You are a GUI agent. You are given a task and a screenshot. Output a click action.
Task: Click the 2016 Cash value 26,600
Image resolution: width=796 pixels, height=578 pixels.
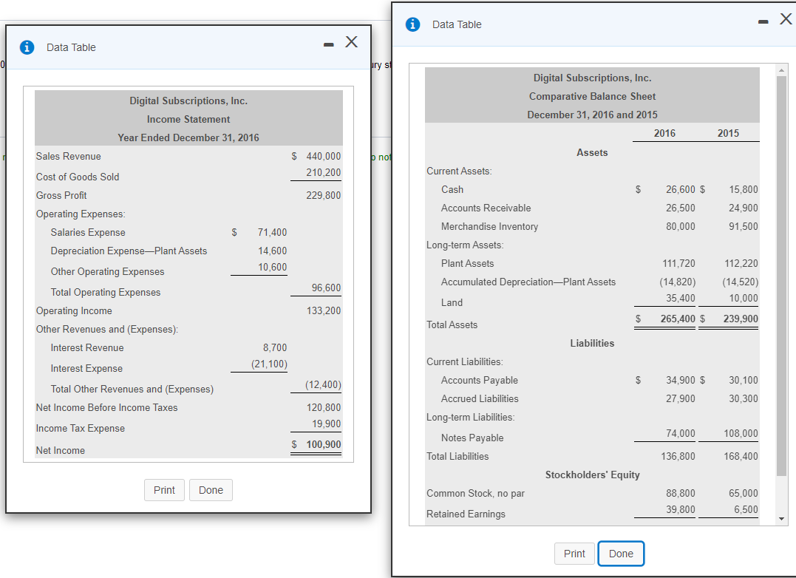680,189
